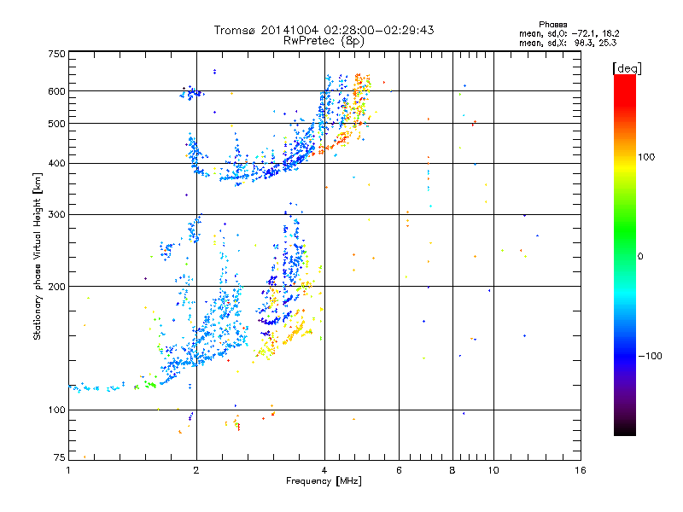Click the Frequency [MHz] axis label
This screenshot has width=683, height=512.
(324, 481)
